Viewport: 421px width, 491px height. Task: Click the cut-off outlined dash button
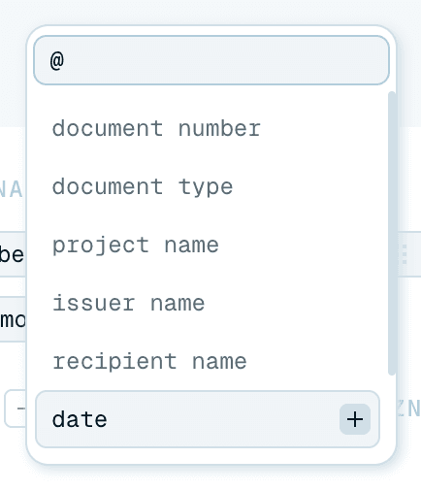tap(16, 409)
